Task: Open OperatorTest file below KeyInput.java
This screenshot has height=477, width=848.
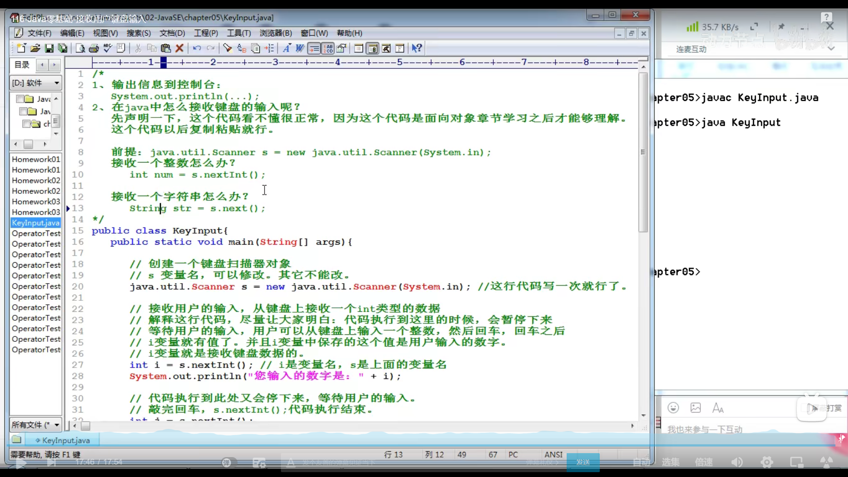Action: 36,234
